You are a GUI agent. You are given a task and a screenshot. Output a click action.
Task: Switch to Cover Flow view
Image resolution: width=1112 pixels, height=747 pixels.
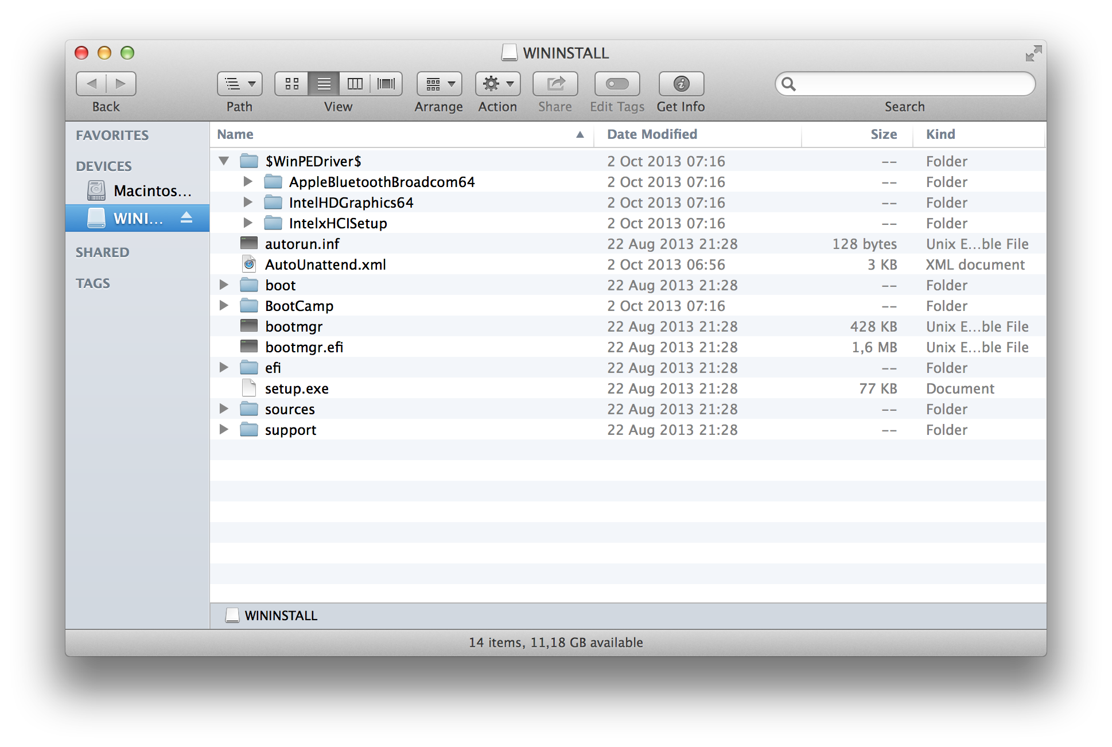386,84
